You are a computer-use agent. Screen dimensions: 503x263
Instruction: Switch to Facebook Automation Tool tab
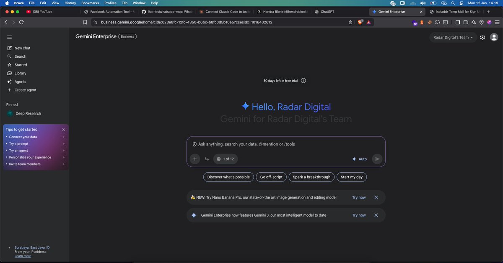click(109, 12)
